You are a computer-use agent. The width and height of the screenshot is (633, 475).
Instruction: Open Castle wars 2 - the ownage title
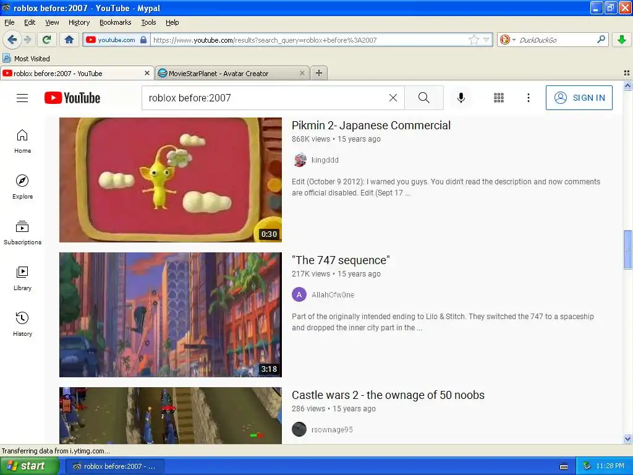(x=388, y=395)
